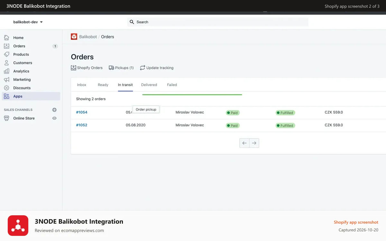
Task: Open order #1054
Action: 82,112
